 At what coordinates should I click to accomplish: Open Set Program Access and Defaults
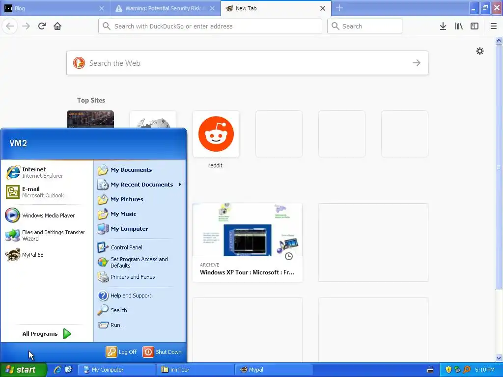140,262
